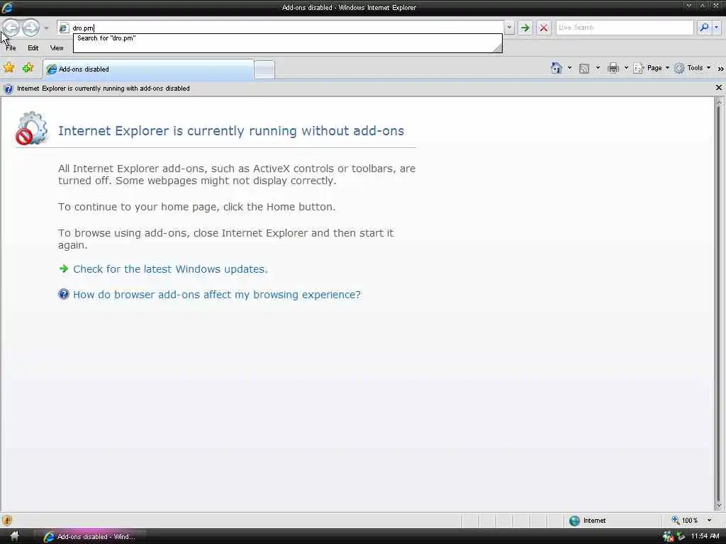This screenshot has height=544, width=726.
Task: Click the Feeds RSS icon
Action: point(584,69)
